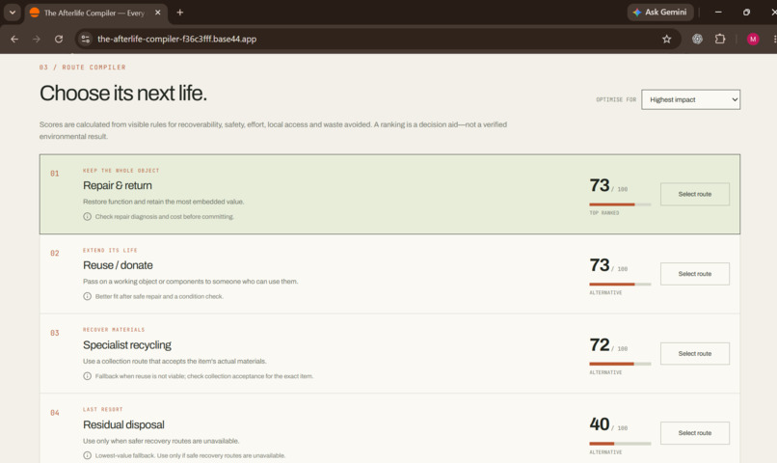Minimize the browser window
This screenshot has height=463, width=777.
[x=718, y=13]
